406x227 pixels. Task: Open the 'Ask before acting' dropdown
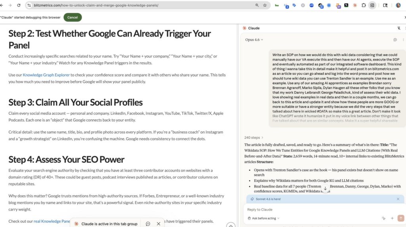[264, 218]
